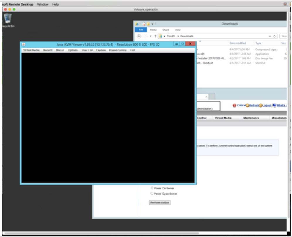This screenshot has height=237, width=292.
Task: Sort files by Size column header
Action: 283,43
